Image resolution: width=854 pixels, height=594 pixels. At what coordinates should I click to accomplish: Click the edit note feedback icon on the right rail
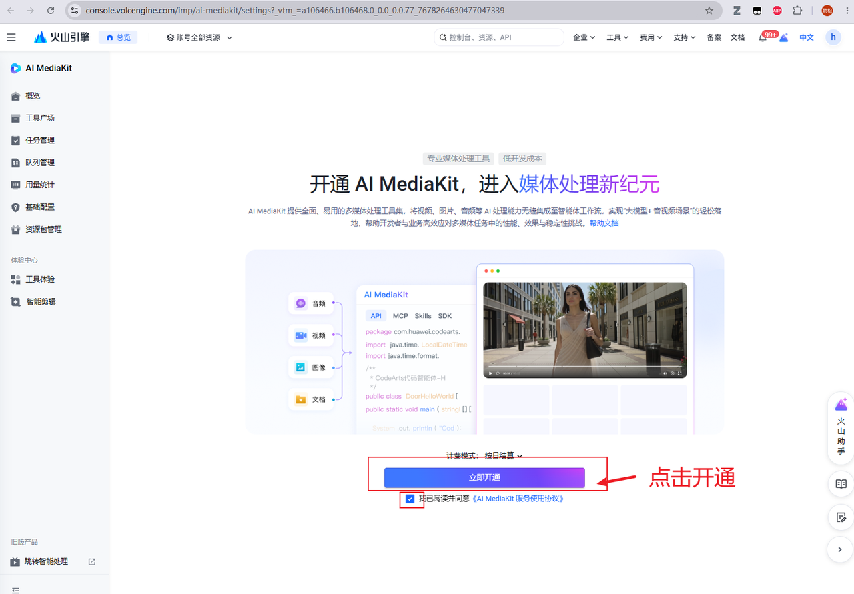[841, 517]
